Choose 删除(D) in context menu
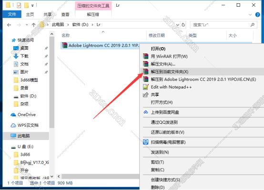This screenshot has width=264, height=190. pos(202,187)
